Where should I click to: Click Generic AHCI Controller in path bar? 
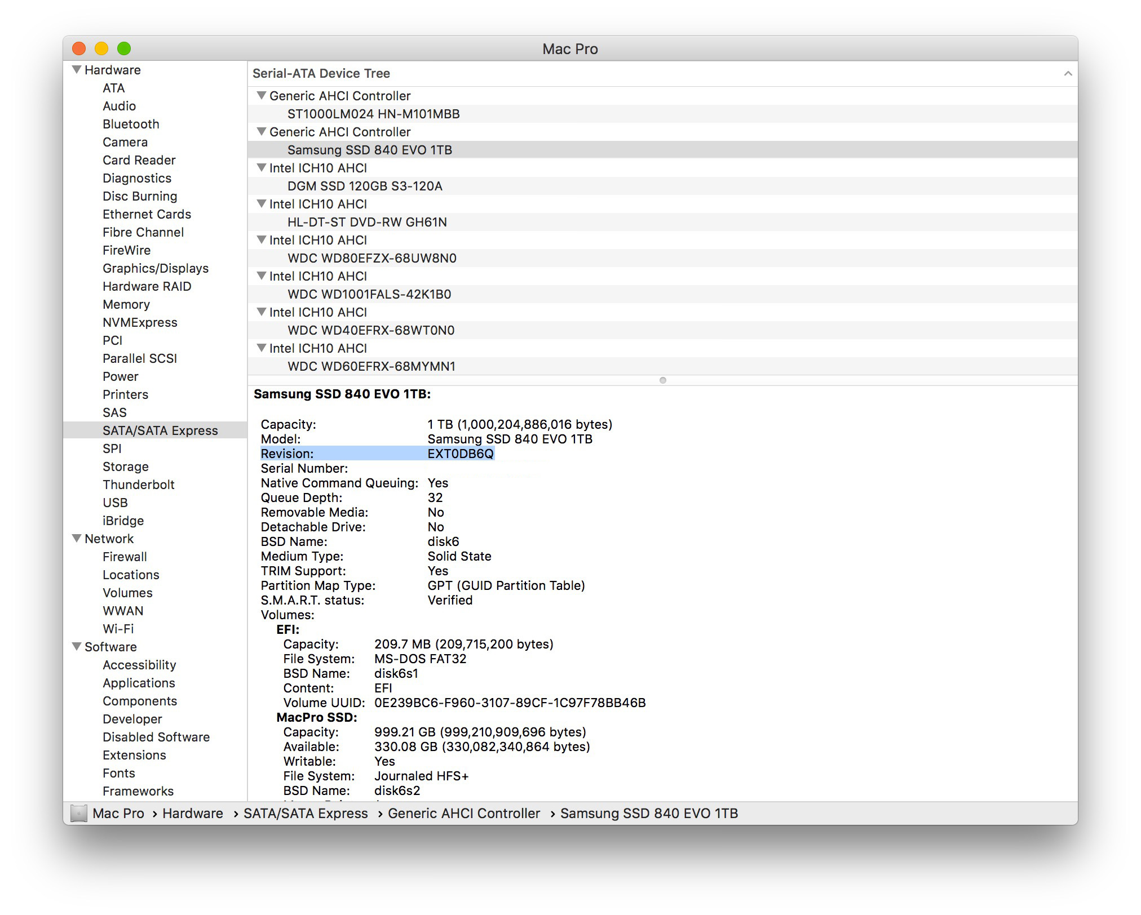tap(464, 813)
